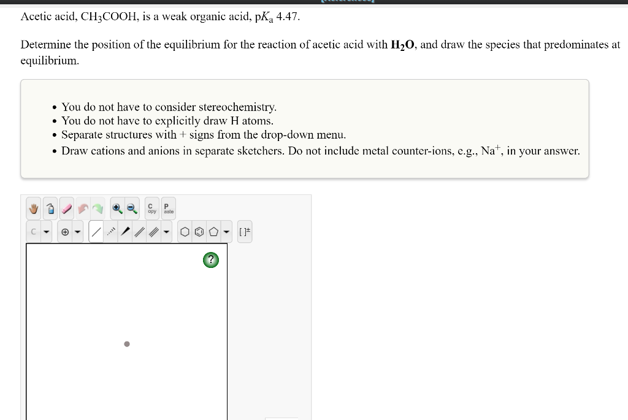
Task: Select the eraser tool
Action: coord(66,208)
